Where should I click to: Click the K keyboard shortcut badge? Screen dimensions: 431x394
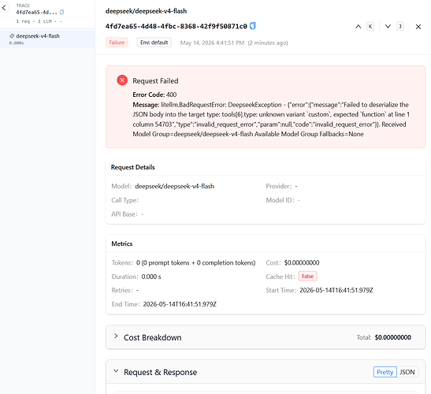[370, 27]
